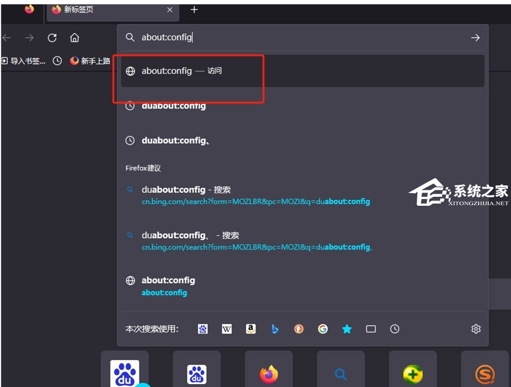Open the pinned Firefox tab
The image size is (511, 387).
29,9
